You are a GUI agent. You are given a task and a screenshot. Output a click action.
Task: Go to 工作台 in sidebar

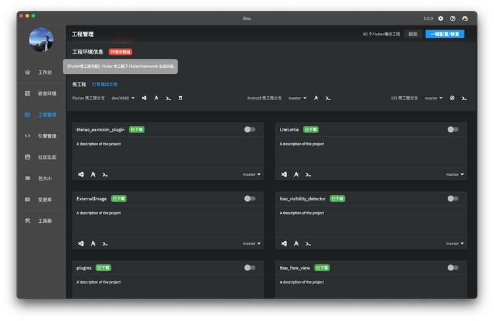(x=41, y=73)
